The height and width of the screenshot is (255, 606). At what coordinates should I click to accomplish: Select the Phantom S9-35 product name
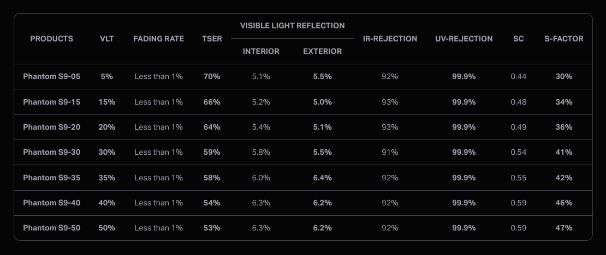(52, 178)
